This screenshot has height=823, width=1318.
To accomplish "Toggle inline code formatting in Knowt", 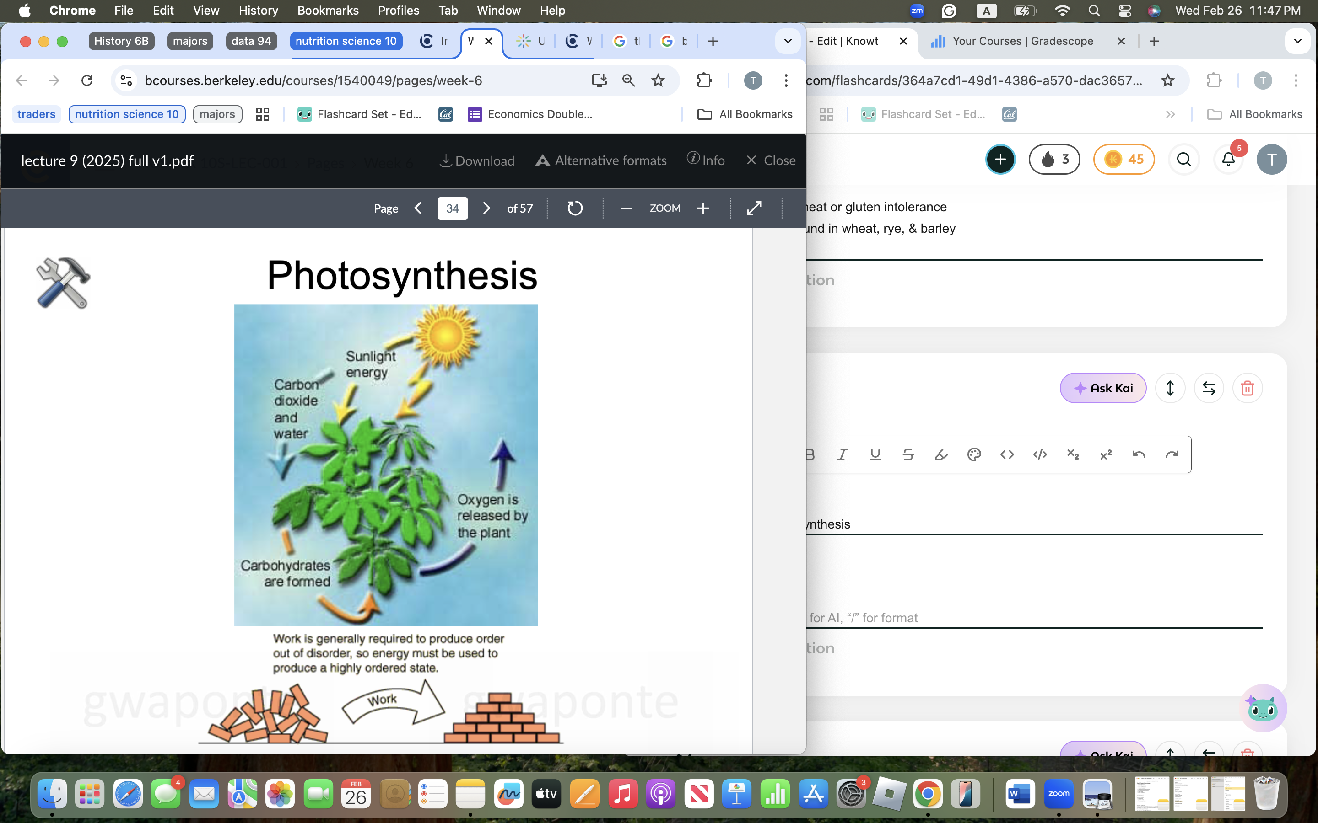I will pyautogui.click(x=1007, y=454).
